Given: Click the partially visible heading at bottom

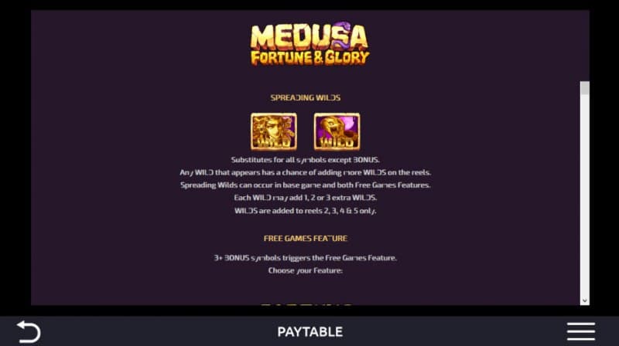Looking at the screenshot, I should [306, 304].
